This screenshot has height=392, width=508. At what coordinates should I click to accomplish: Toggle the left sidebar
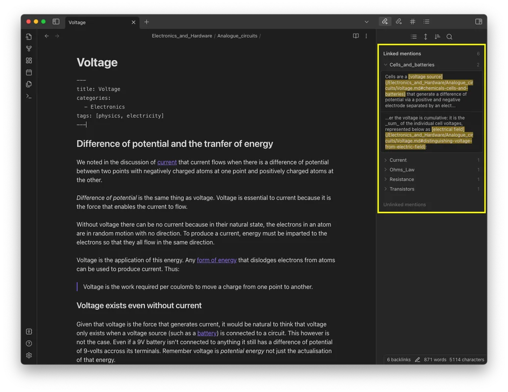tap(56, 22)
